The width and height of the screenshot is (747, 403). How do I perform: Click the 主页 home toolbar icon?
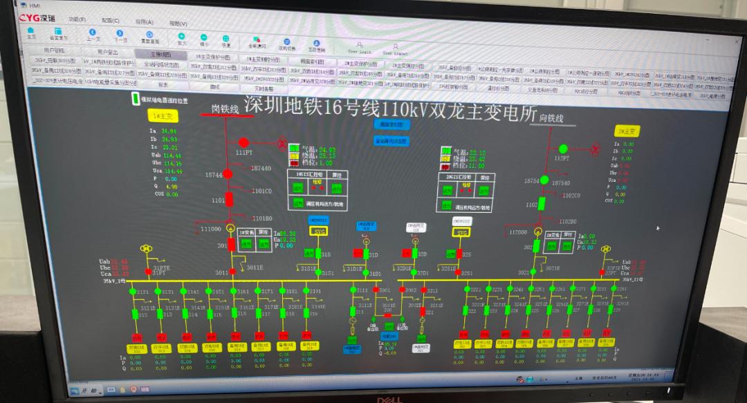[31, 32]
